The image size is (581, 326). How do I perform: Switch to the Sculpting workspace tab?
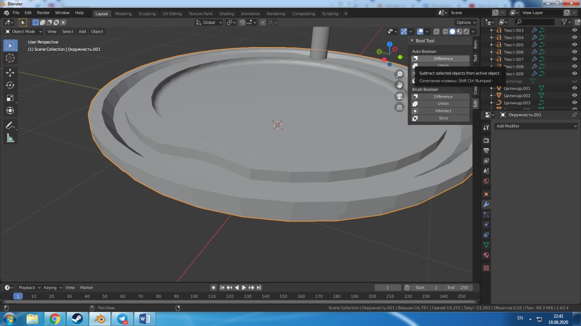[147, 14]
